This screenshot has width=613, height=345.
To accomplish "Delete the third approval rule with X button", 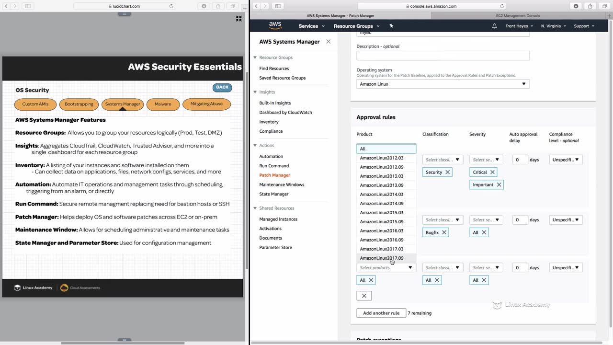I will [364, 296].
